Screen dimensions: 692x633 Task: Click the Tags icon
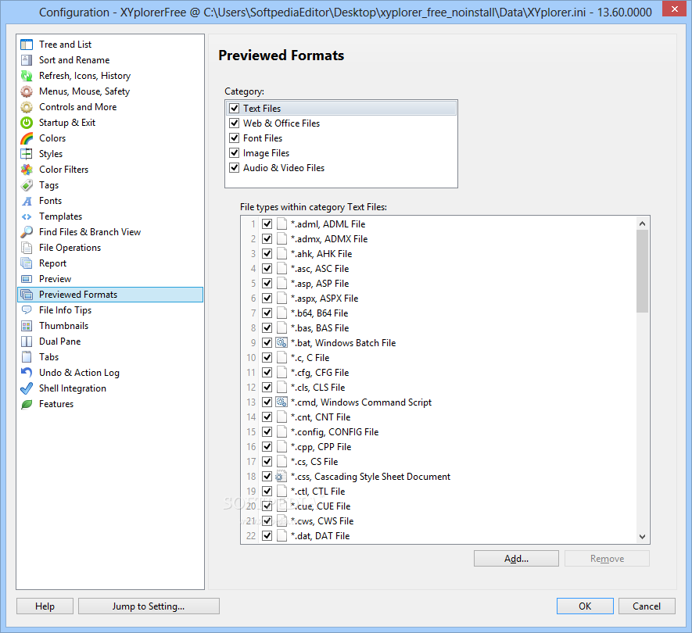(x=27, y=185)
